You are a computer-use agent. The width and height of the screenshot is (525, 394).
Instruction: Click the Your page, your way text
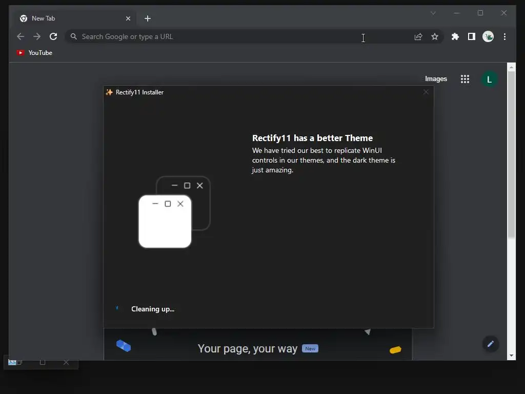[248, 348]
